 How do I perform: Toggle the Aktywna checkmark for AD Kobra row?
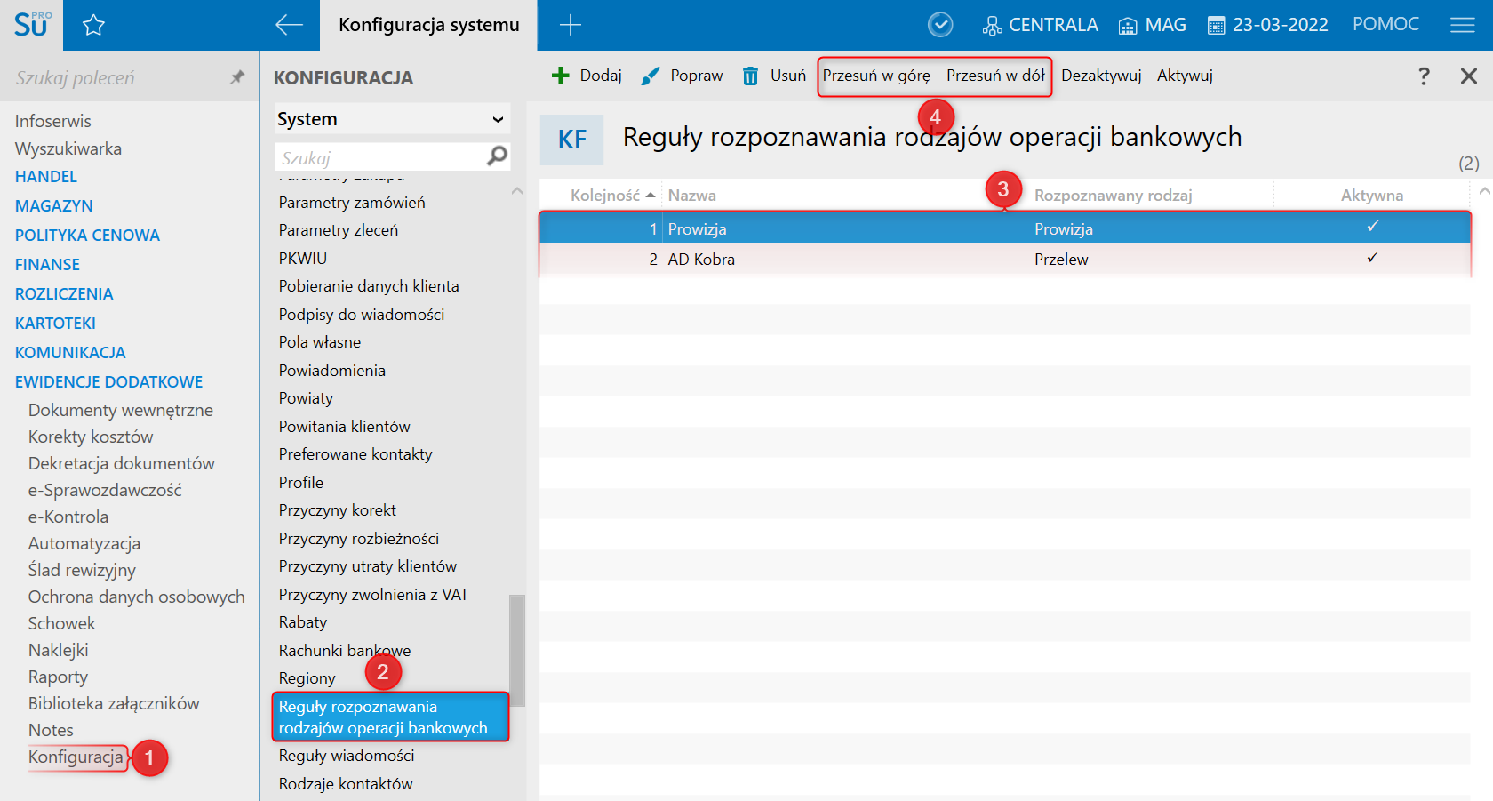[x=1372, y=258]
